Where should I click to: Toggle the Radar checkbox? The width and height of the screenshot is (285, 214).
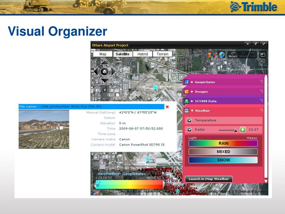pyautogui.click(x=189, y=130)
